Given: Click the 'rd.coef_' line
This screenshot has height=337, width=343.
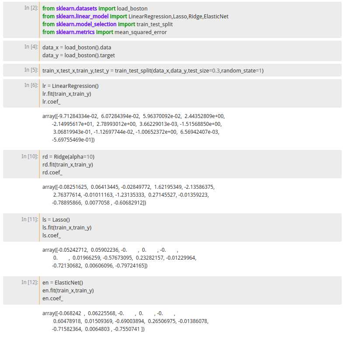Looking at the screenshot, I should pyautogui.click(x=52, y=173).
